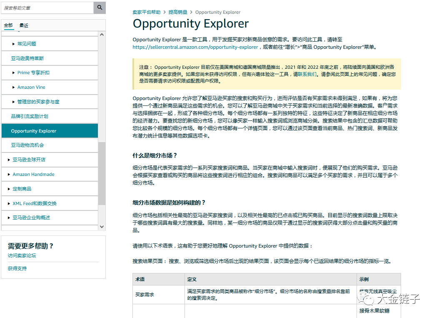Open the 获得支持 link
Image resolution: width=434 pixels, height=318 pixels.
coord(17,268)
